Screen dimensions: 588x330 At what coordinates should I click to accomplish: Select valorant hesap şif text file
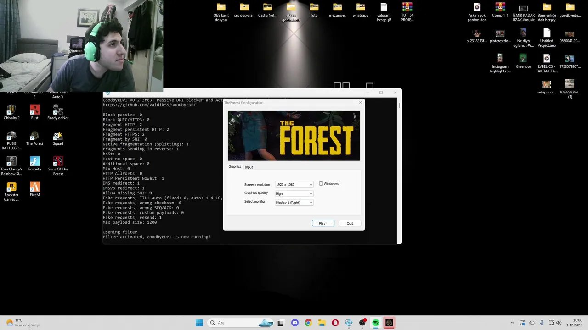click(384, 12)
